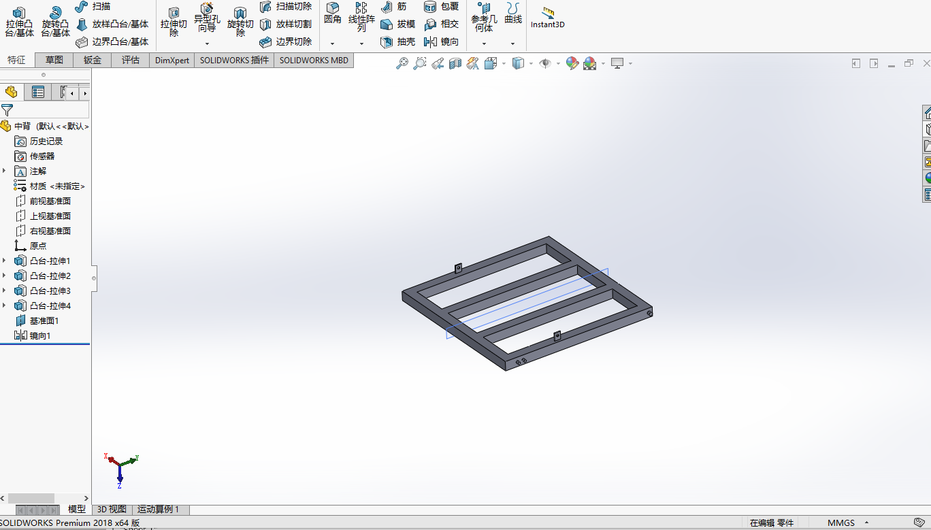Pick the 镜向 mirror tool in ribbon
The image size is (931, 530).
(441, 42)
